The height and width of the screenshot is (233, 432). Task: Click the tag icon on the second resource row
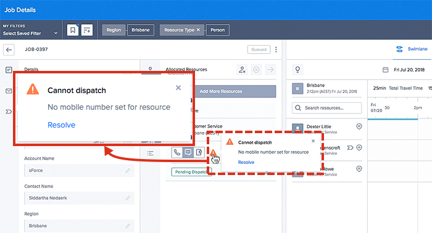350,148
